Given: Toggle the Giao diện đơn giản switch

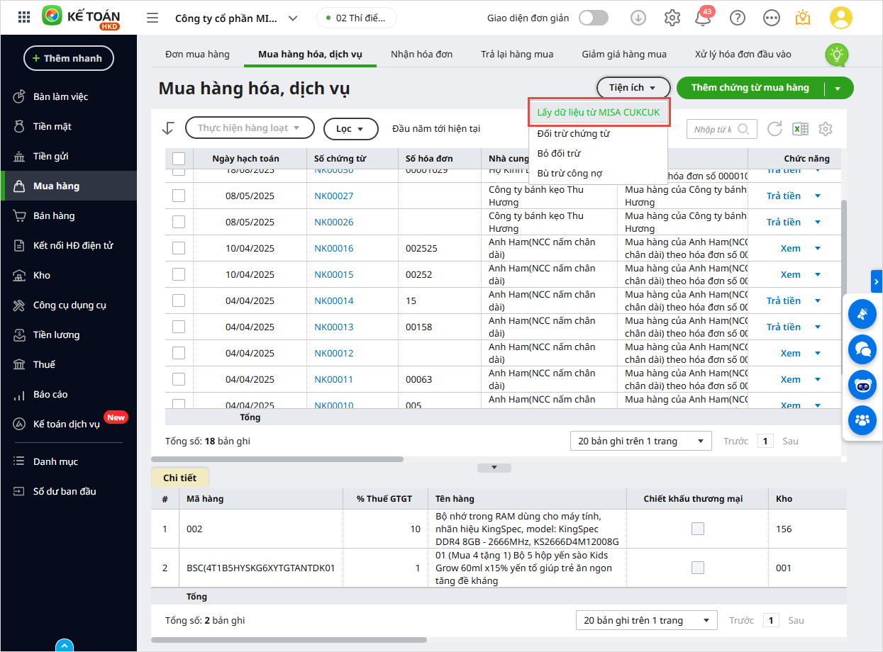Looking at the screenshot, I should [x=593, y=18].
